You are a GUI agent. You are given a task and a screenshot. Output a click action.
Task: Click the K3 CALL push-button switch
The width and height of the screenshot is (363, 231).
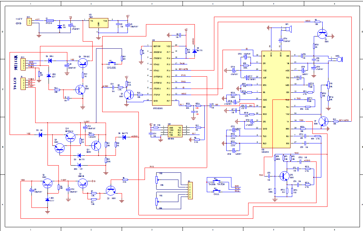pyautogui.click(x=216, y=191)
